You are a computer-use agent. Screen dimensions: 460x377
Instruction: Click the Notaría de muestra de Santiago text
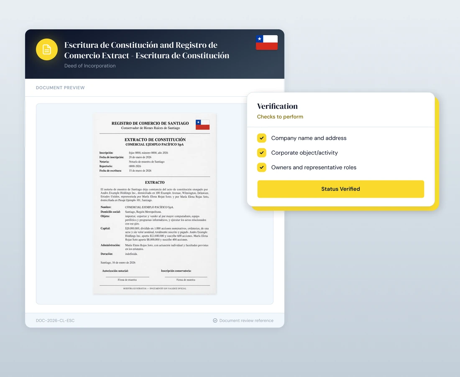coord(146,162)
